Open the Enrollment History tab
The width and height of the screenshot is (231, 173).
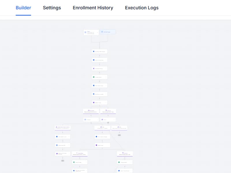tap(93, 8)
